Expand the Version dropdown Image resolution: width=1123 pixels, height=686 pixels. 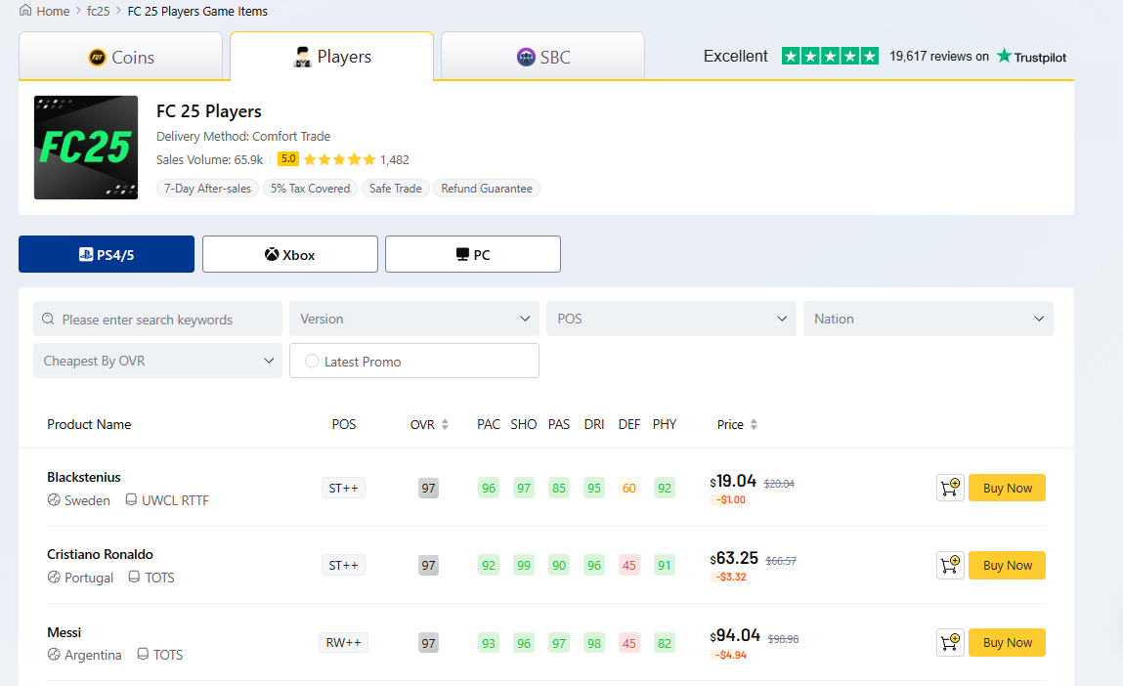[x=414, y=320]
